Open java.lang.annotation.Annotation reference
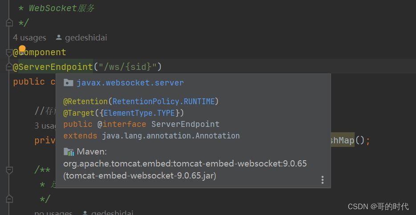 click(x=170, y=136)
